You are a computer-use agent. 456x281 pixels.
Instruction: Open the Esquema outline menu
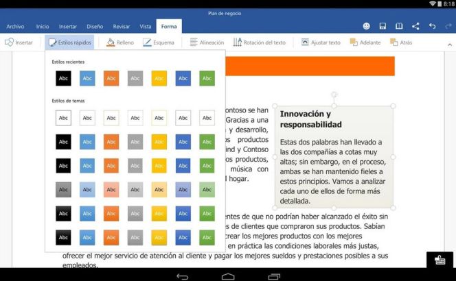point(159,42)
